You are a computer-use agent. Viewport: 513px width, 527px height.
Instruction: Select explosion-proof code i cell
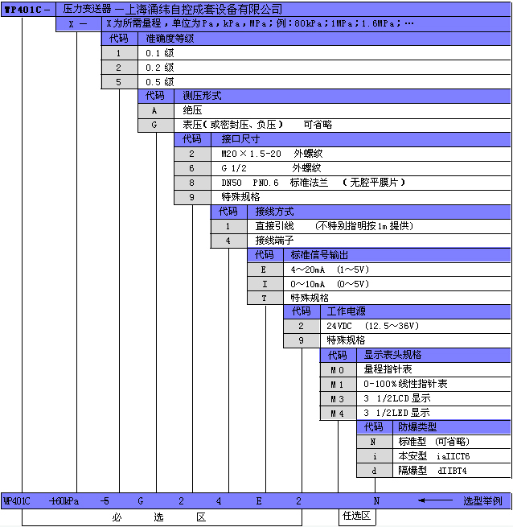coord(375,456)
